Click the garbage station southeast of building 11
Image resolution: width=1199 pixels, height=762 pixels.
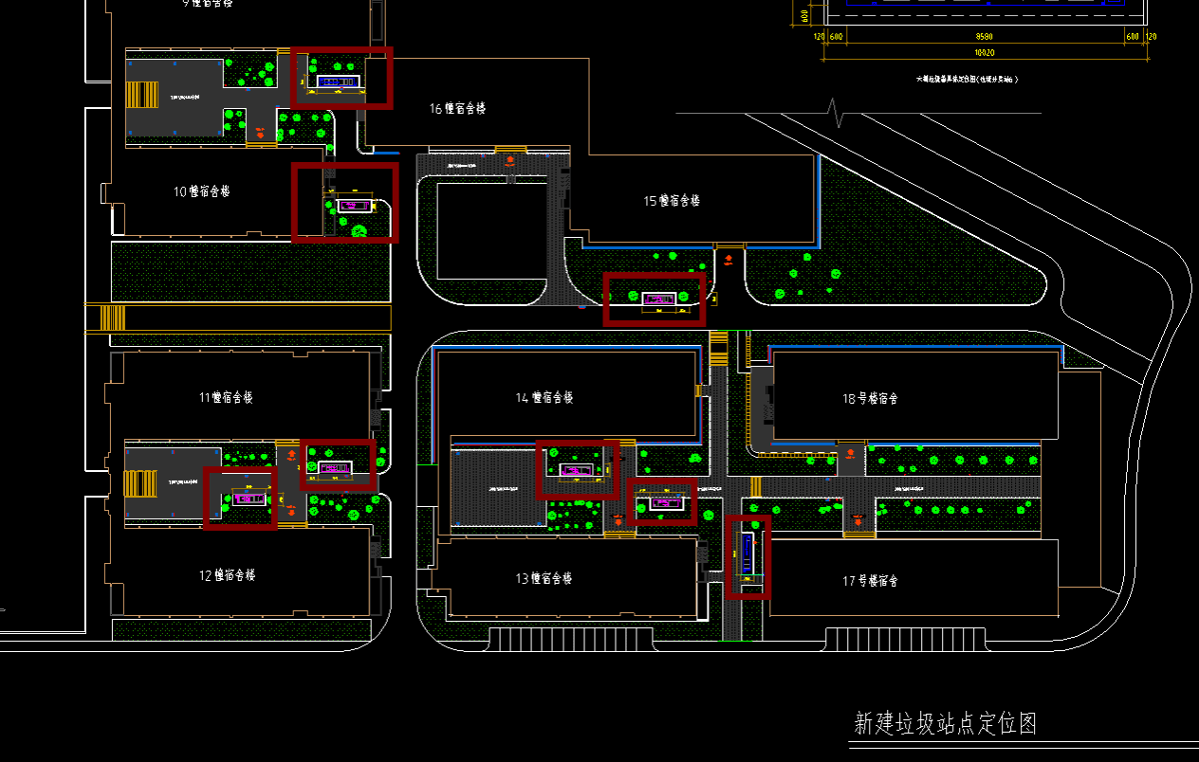click(337, 467)
